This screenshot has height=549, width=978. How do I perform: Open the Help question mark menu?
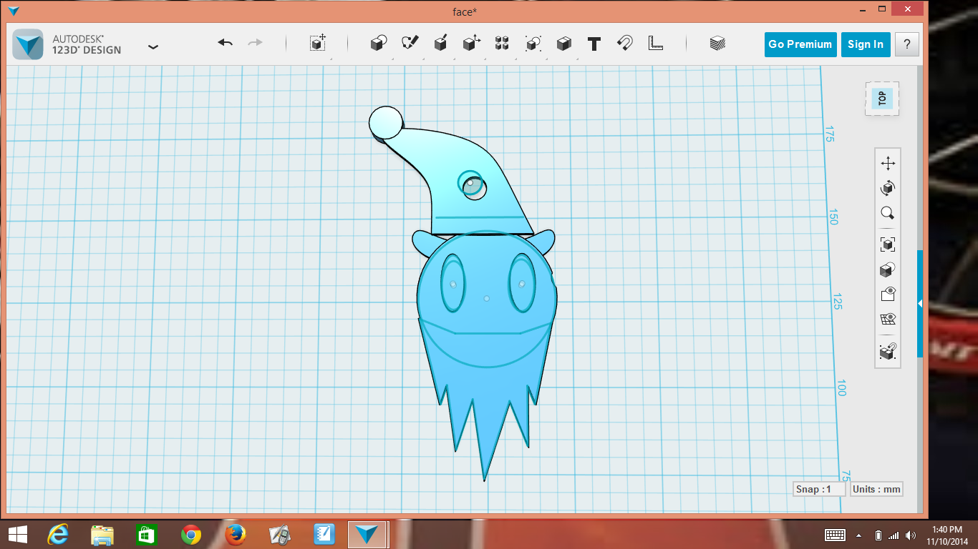(x=907, y=44)
